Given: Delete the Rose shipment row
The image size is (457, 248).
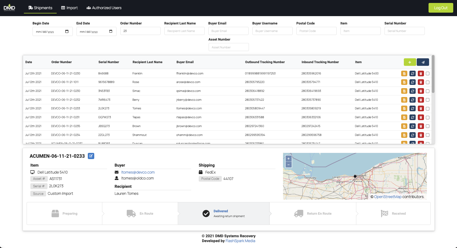Looking at the screenshot, I should pyautogui.click(x=421, y=82).
